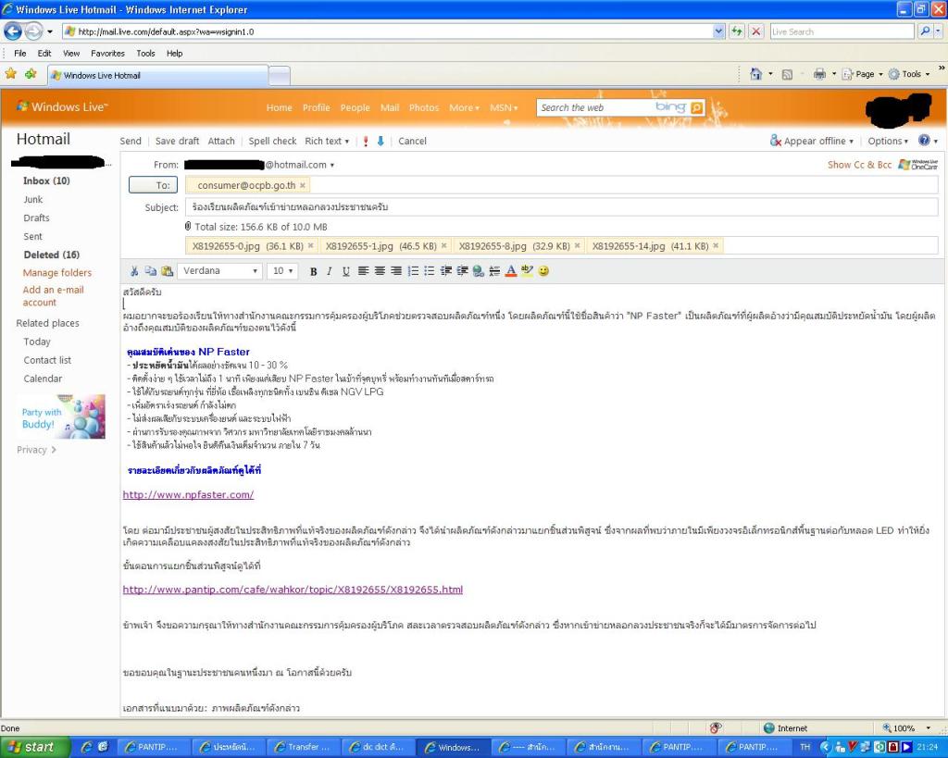Decrease paragraph indent
The image size is (948, 758).
pos(445,271)
